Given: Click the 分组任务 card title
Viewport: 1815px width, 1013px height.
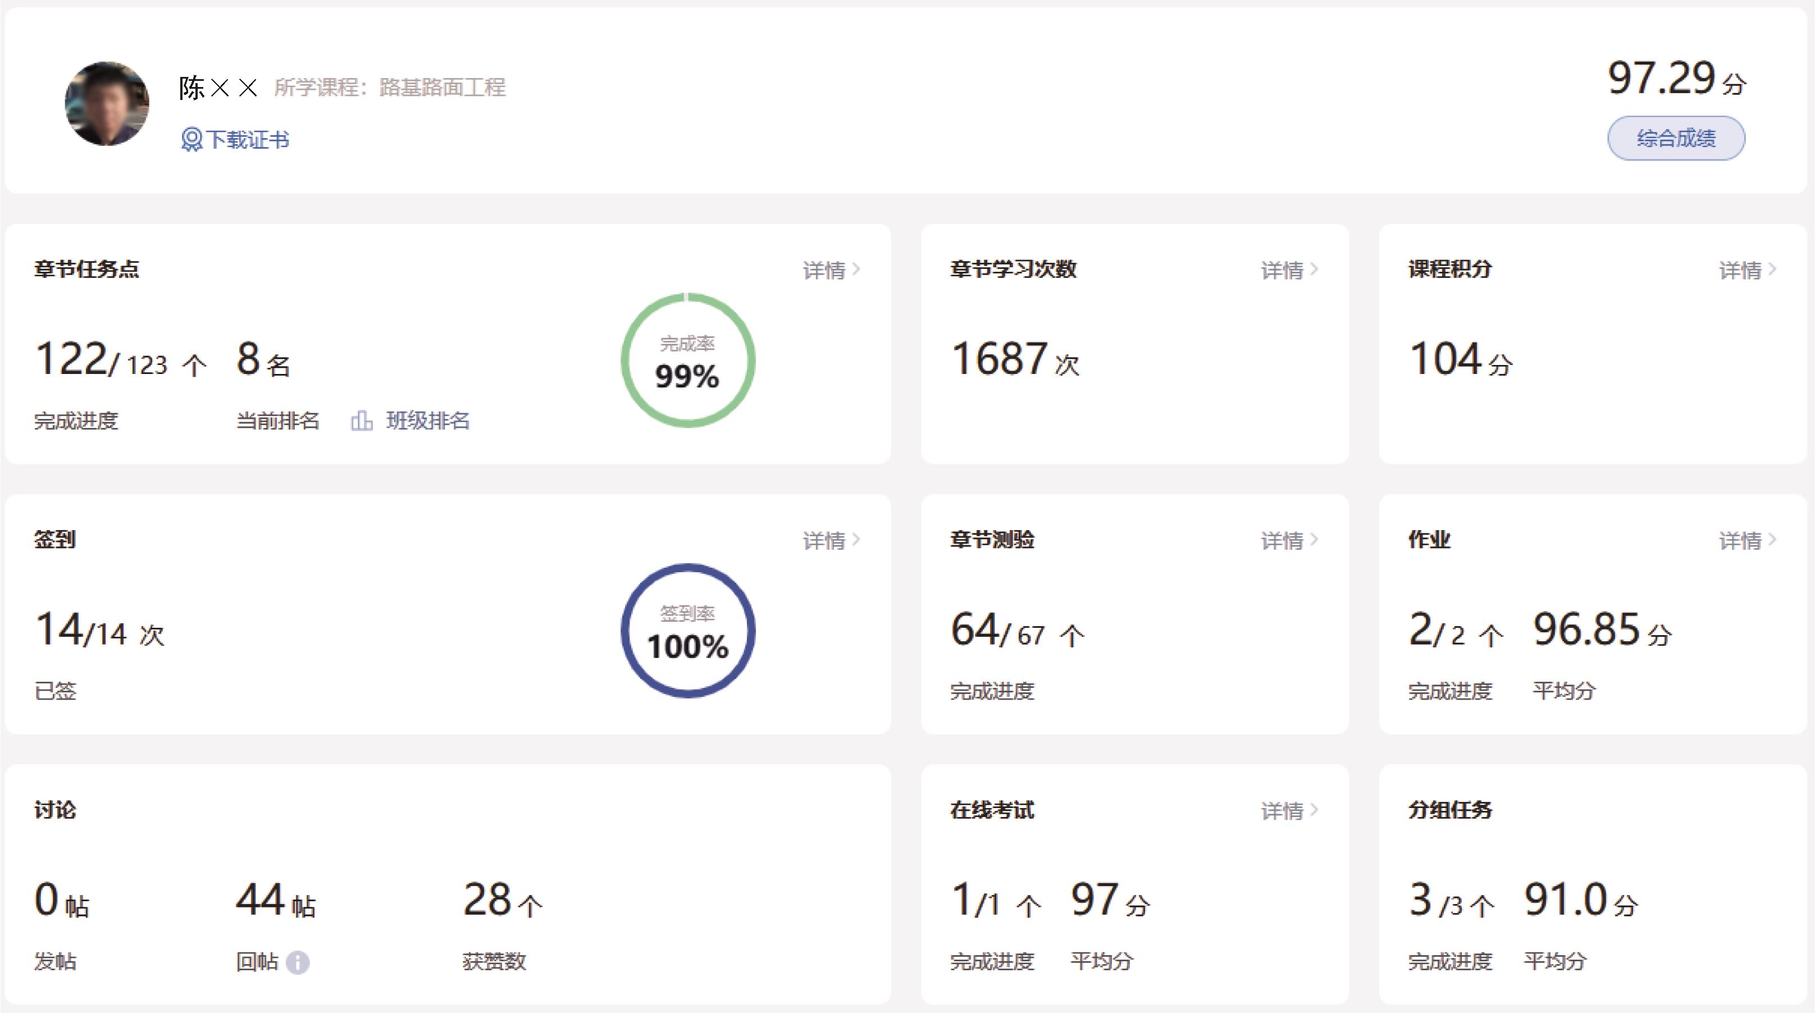Looking at the screenshot, I should pyautogui.click(x=1450, y=810).
